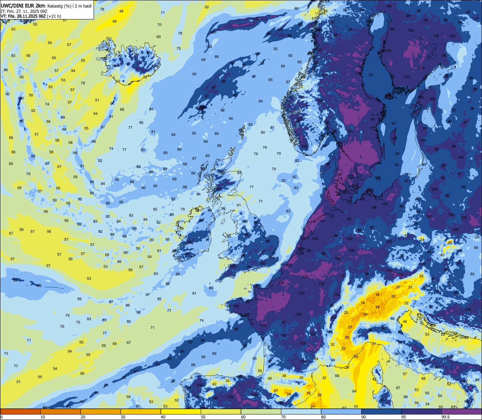
Task: Click the '45' value in eastern Europe
Action: pos(406,235)
